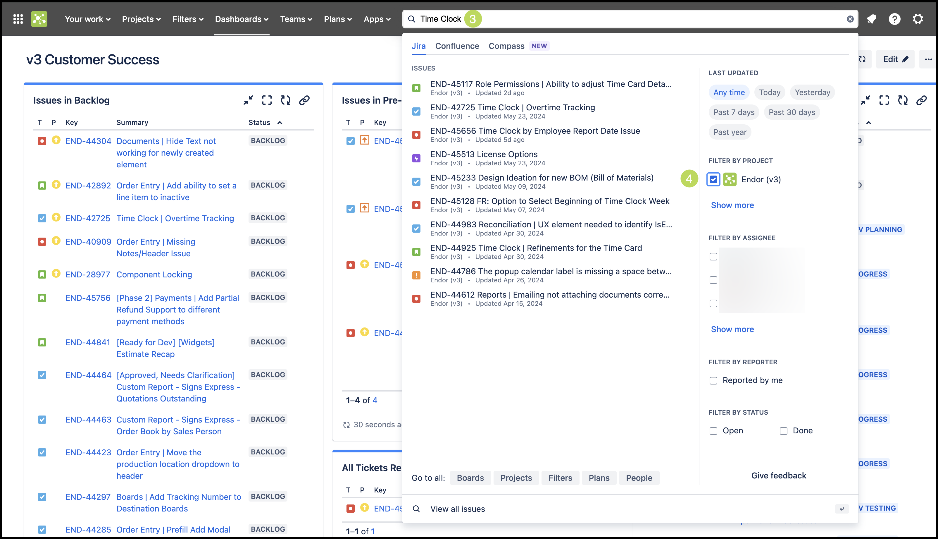Open the END-44304 issue link
This screenshot has height=539, width=938.
[x=88, y=141]
